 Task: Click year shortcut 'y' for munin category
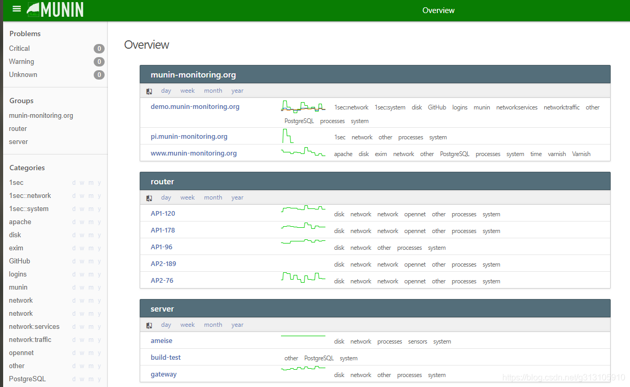point(99,287)
